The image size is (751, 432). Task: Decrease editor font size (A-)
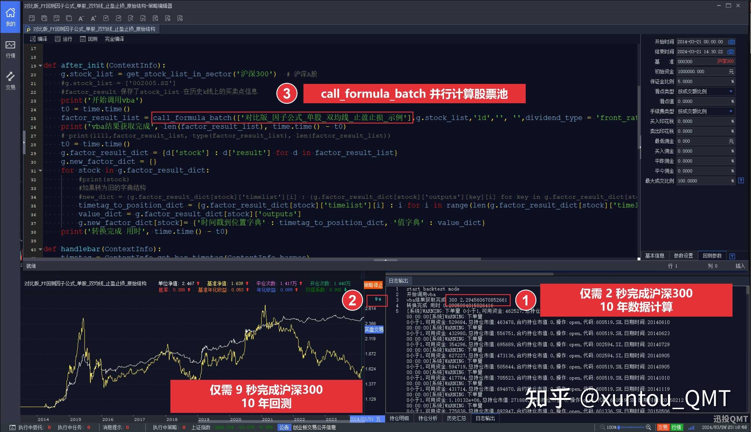[x=81, y=18]
